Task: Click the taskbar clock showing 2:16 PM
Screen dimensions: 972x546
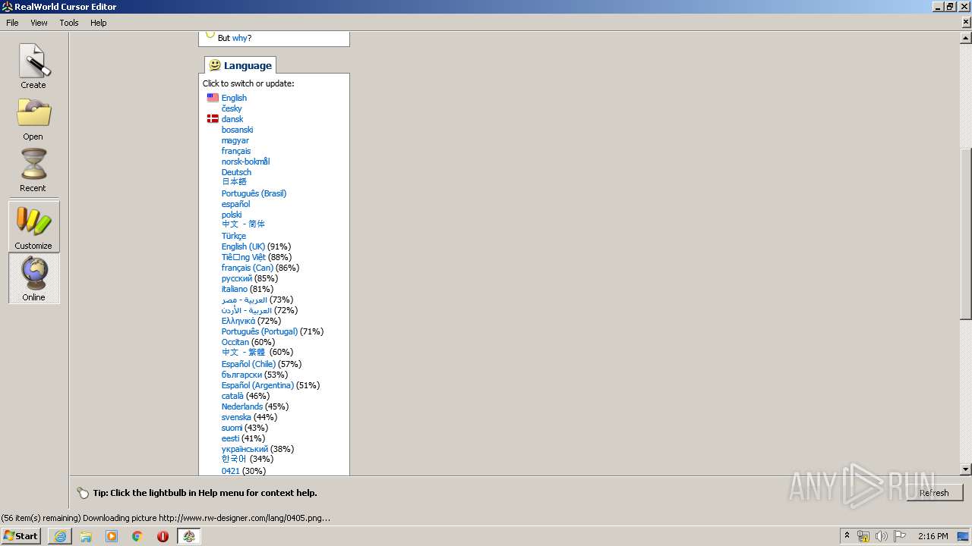Action: click(x=933, y=536)
